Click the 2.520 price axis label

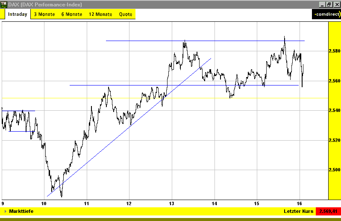click(335, 140)
